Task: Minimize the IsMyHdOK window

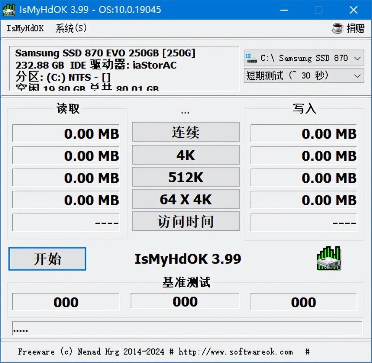Action: coord(284,10)
